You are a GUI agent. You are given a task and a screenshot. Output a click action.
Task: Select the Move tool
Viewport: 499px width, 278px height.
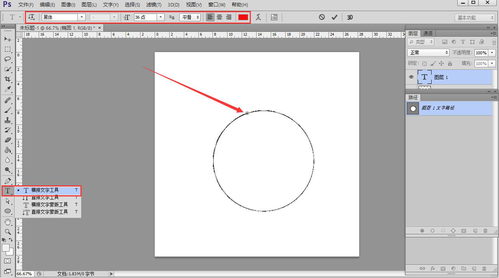(x=7, y=39)
